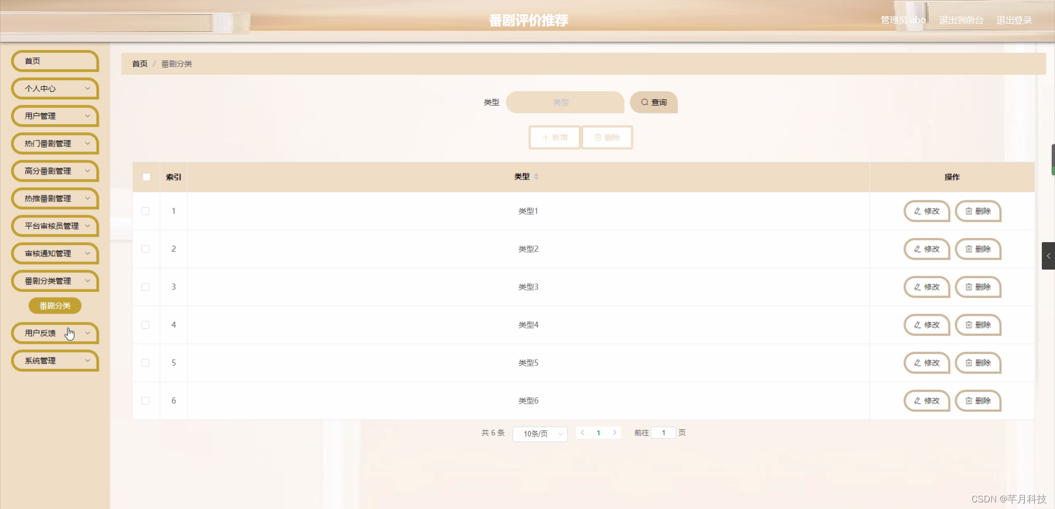Screen dimensions: 1055x509
Task: Click 首页 in the breadcrumb
Action: pyautogui.click(x=140, y=64)
